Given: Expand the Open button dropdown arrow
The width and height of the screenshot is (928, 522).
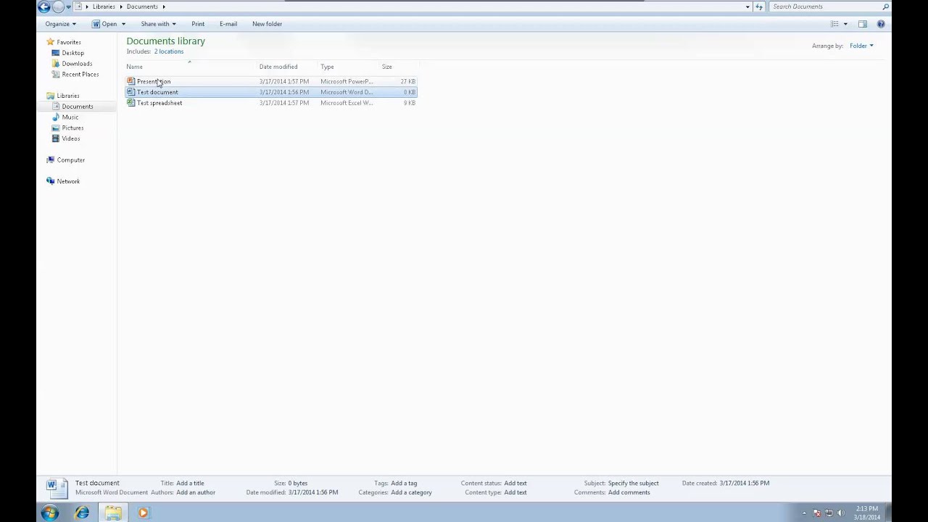Looking at the screenshot, I should tap(123, 24).
